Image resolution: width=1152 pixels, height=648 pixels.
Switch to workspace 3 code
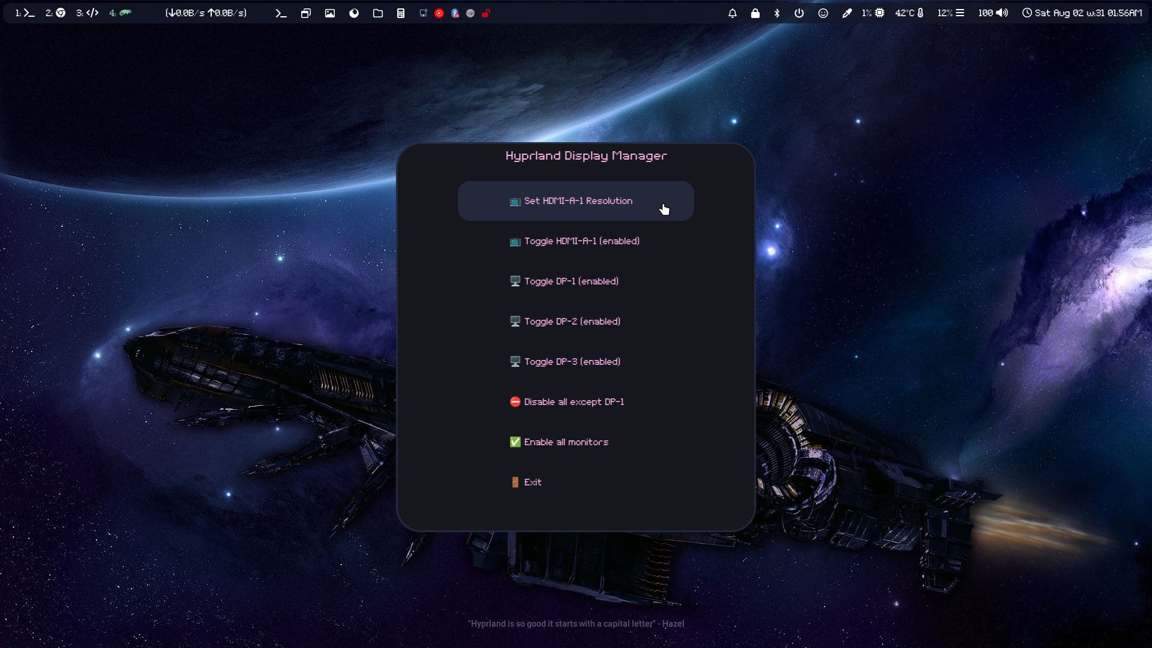pyautogui.click(x=87, y=13)
